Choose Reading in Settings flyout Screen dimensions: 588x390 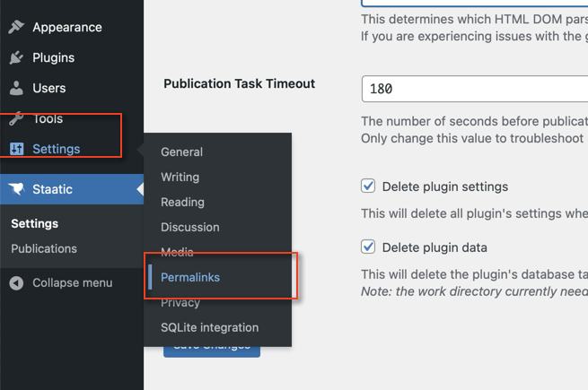182,202
